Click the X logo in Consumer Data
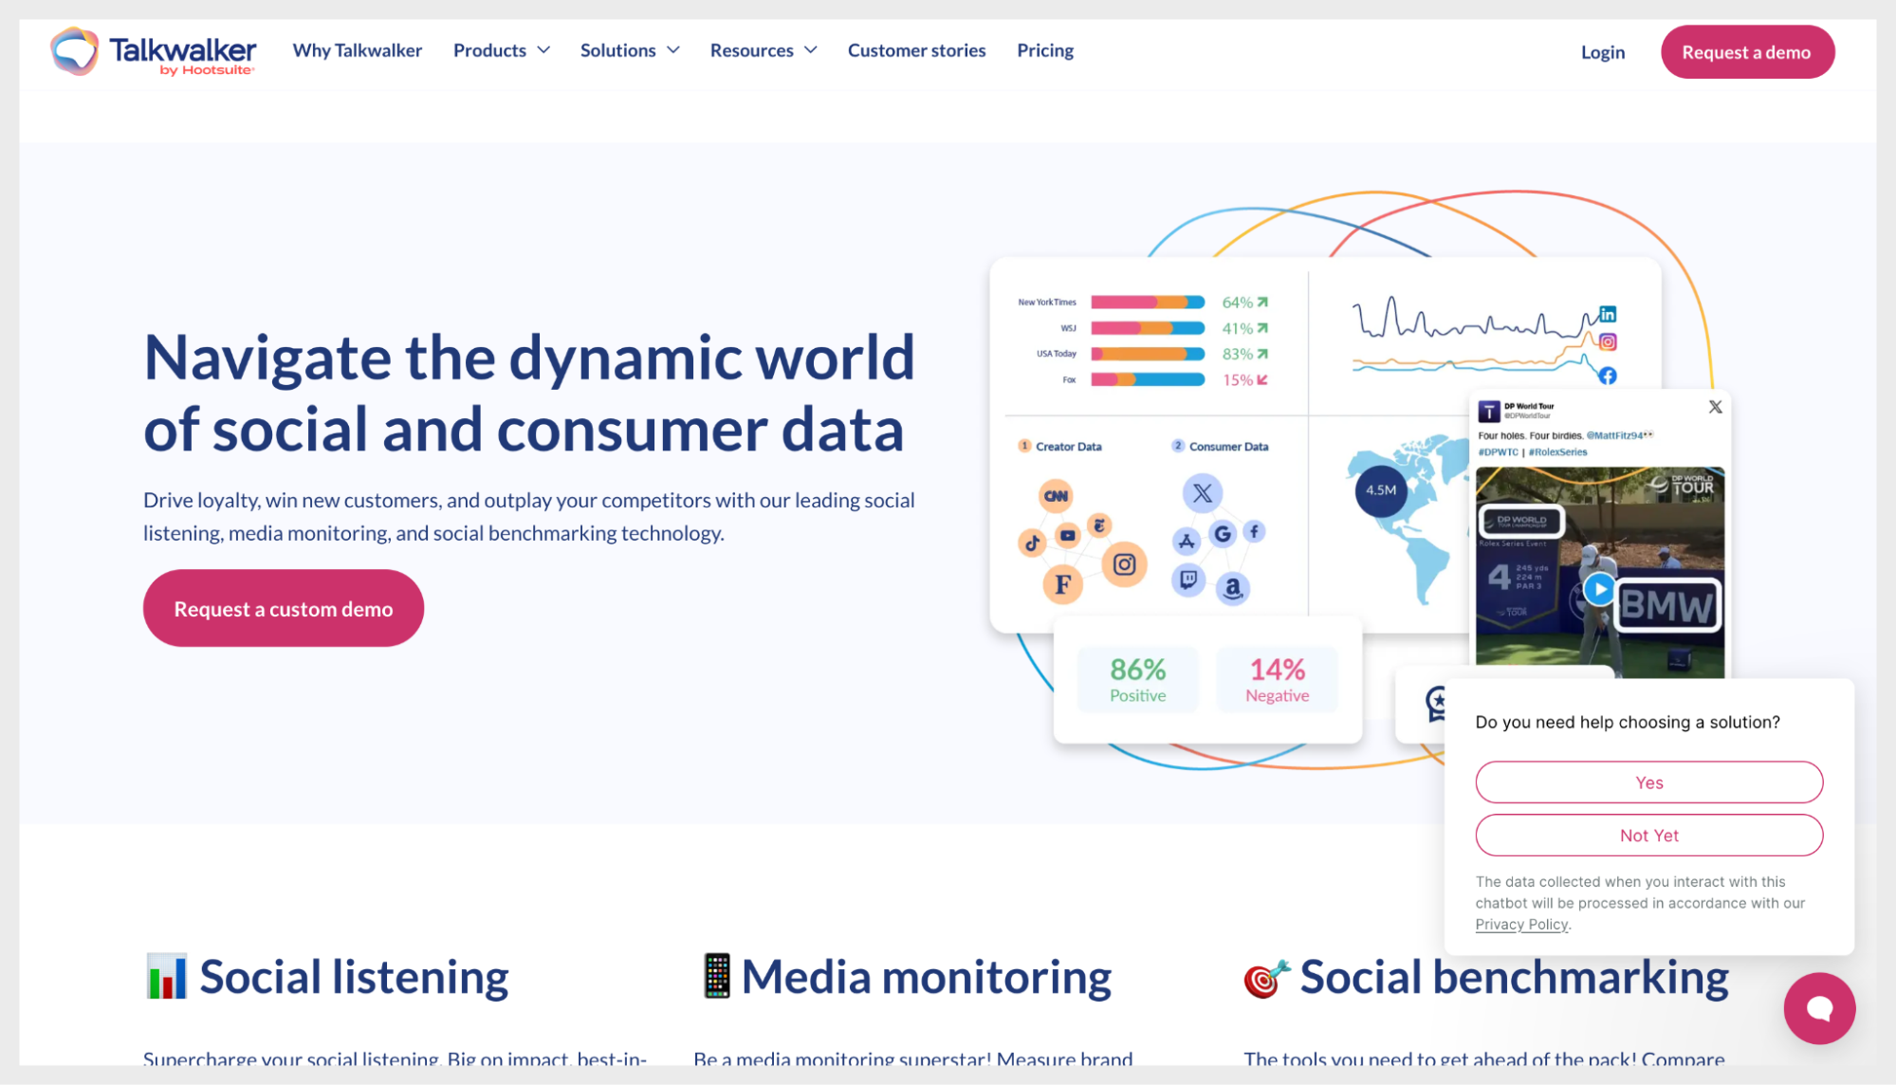 click(1202, 493)
